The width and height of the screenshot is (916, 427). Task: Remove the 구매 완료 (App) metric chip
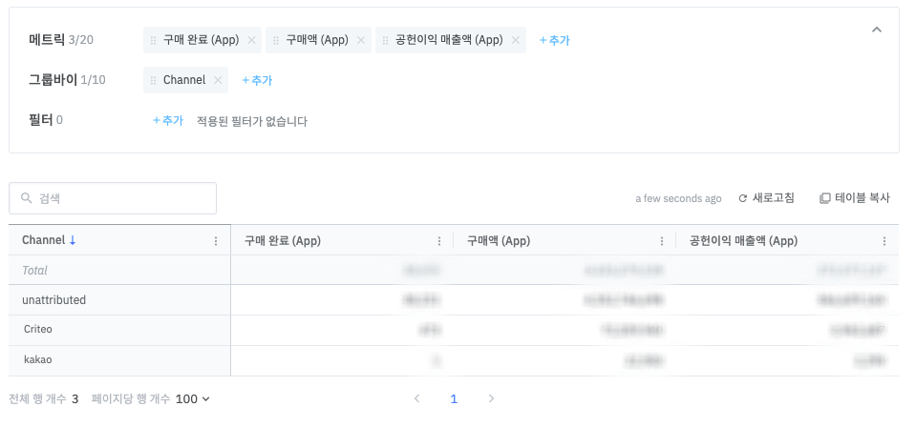click(x=251, y=40)
